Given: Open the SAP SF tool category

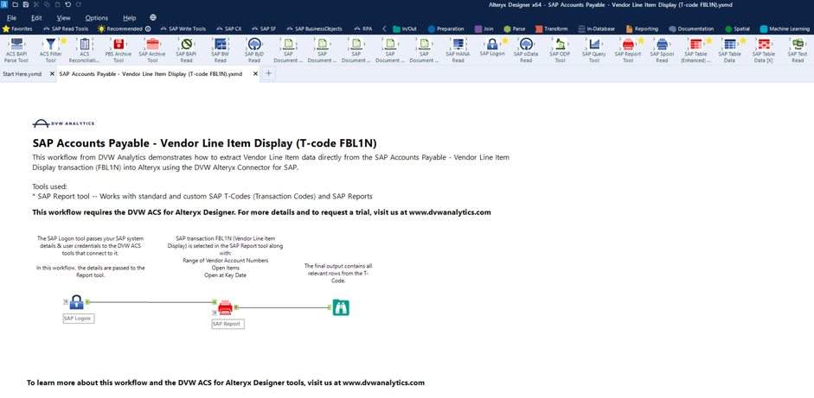Looking at the screenshot, I should (x=264, y=29).
